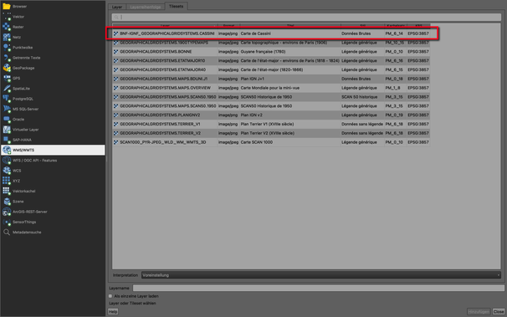Click the 'Plan IGN J+1' title cell

point(252,79)
